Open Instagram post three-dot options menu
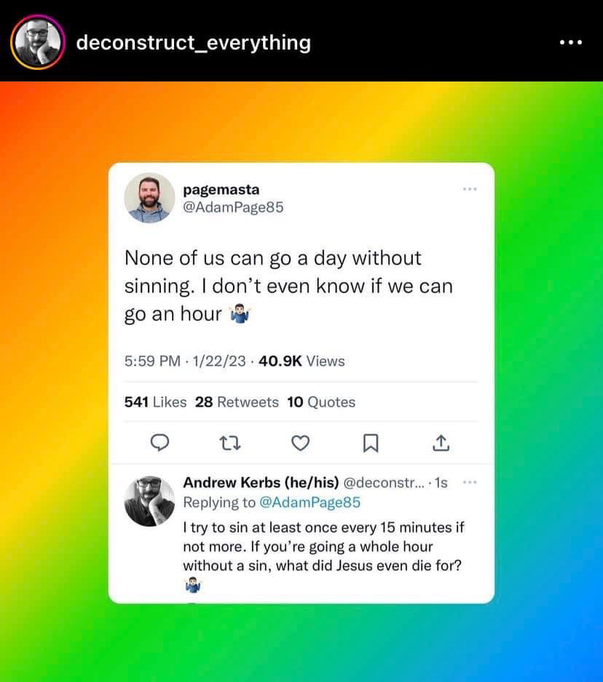The height and width of the screenshot is (682, 603). point(571,42)
